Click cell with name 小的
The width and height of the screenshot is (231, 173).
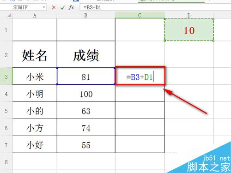(35, 110)
